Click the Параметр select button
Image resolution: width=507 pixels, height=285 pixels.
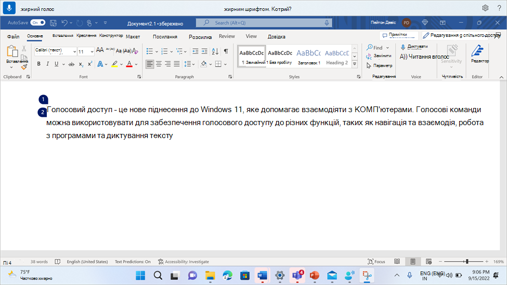[379, 65]
